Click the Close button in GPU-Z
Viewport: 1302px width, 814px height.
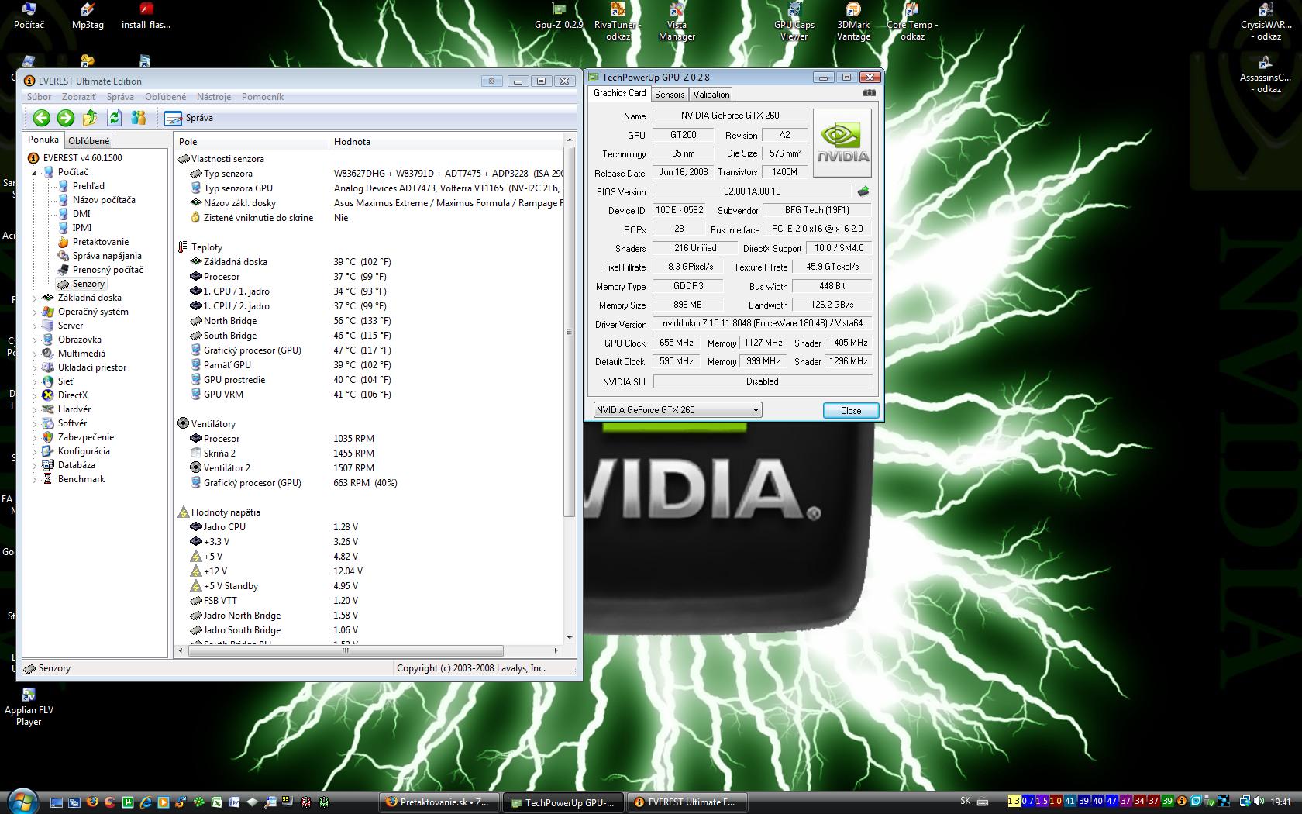tap(850, 411)
